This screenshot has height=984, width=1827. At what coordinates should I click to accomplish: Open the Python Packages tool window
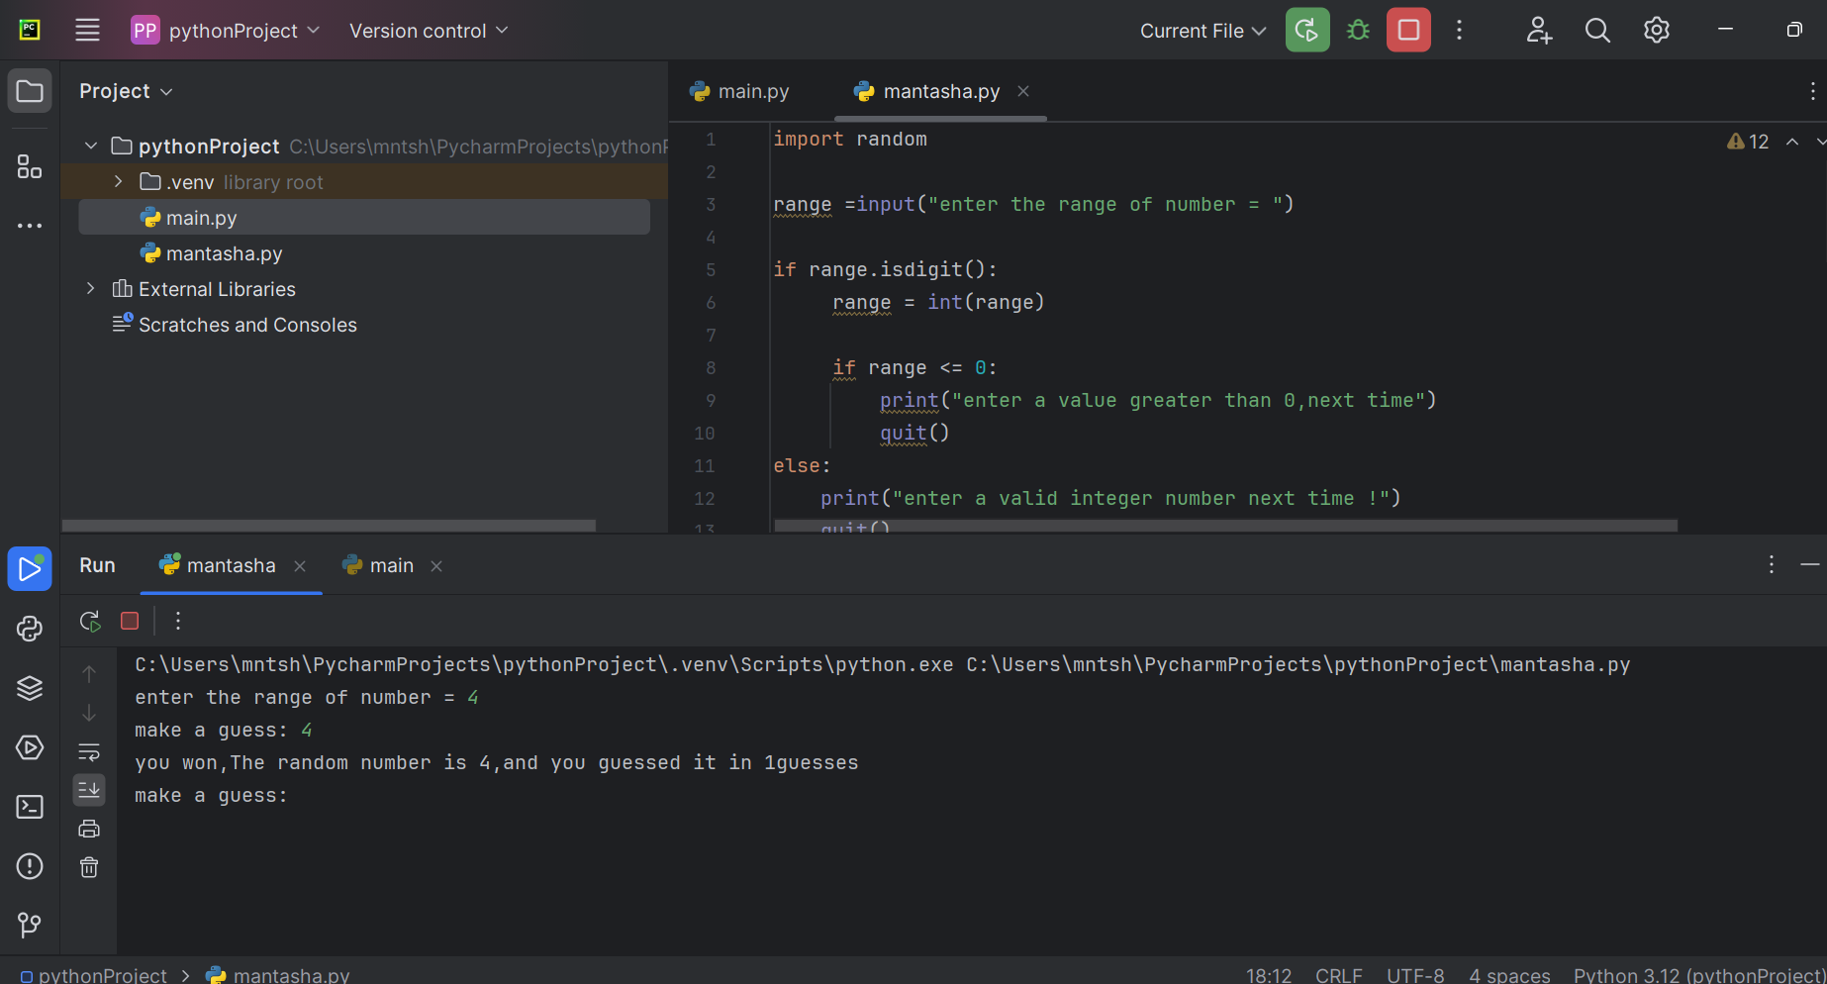point(30,688)
